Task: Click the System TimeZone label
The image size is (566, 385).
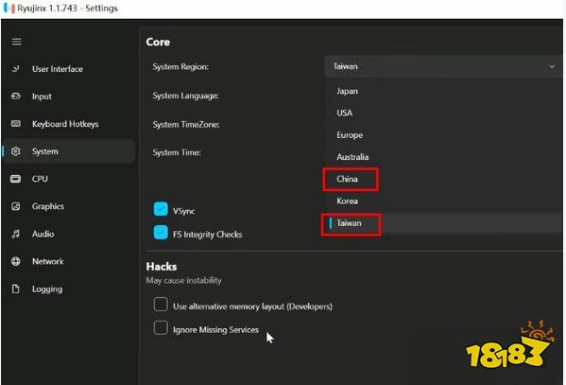Action: [x=186, y=125]
